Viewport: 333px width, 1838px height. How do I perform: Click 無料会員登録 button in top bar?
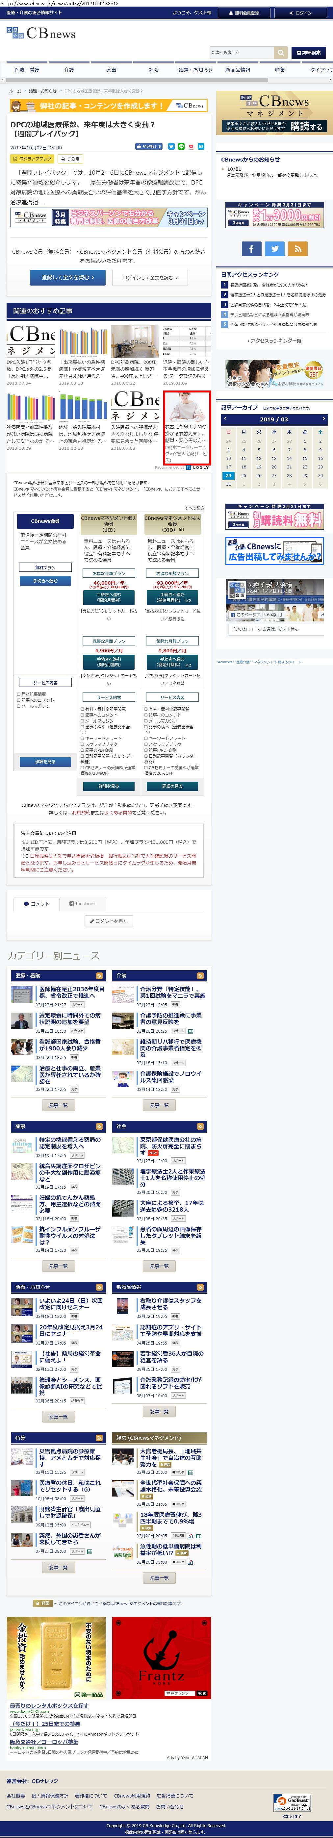pyautogui.click(x=244, y=13)
